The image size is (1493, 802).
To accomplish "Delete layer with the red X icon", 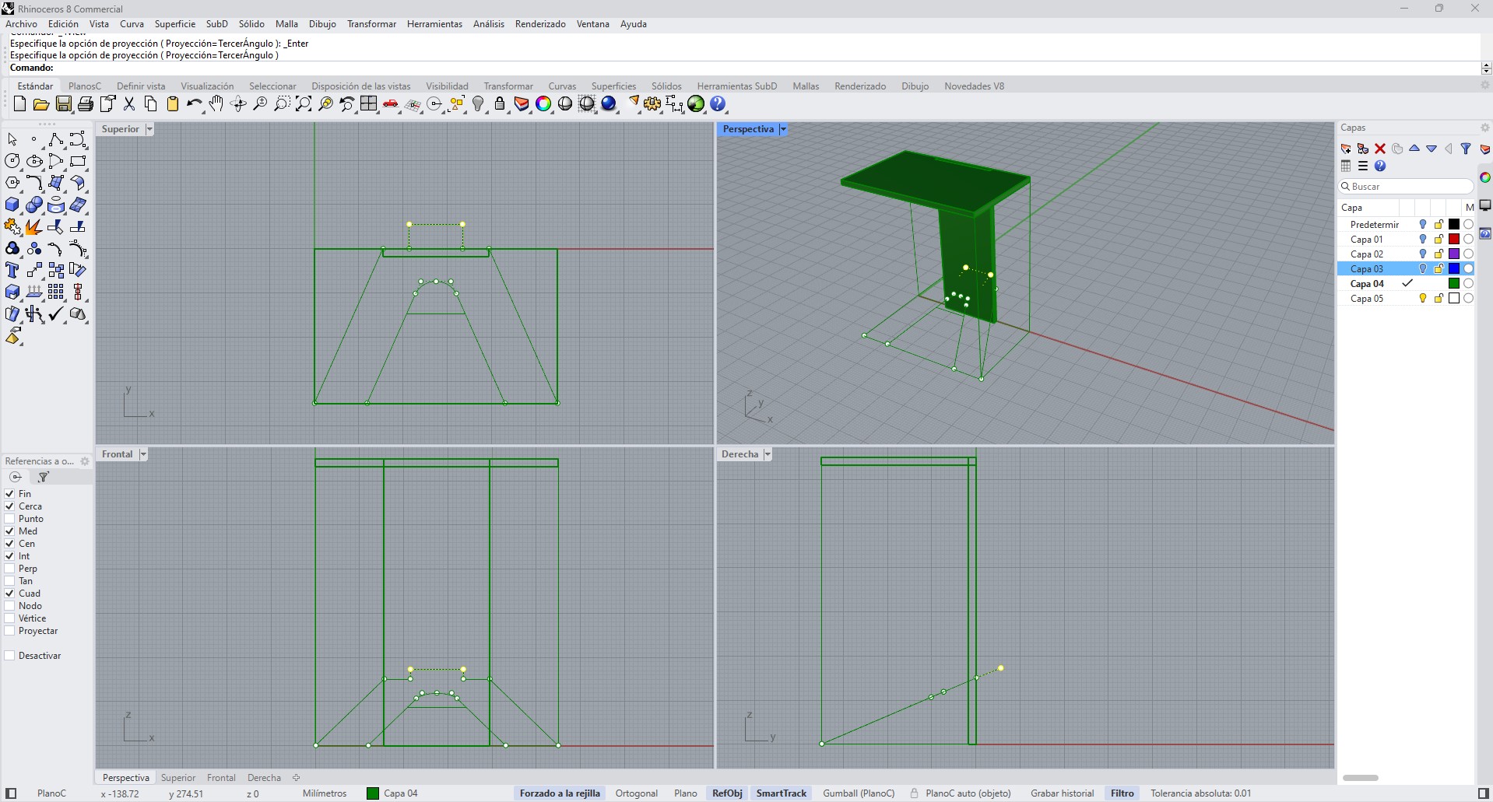I will point(1380,149).
